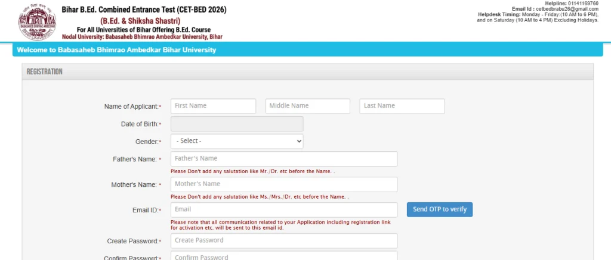The image size is (611, 260).
Task: Select the Create Password field
Action: click(x=284, y=240)
